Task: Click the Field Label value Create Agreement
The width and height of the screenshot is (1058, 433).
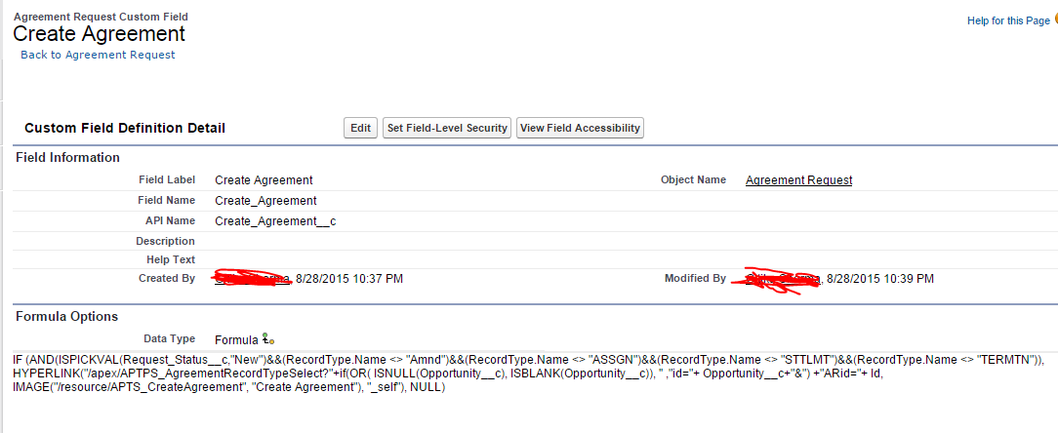Action: coord(264,180)
